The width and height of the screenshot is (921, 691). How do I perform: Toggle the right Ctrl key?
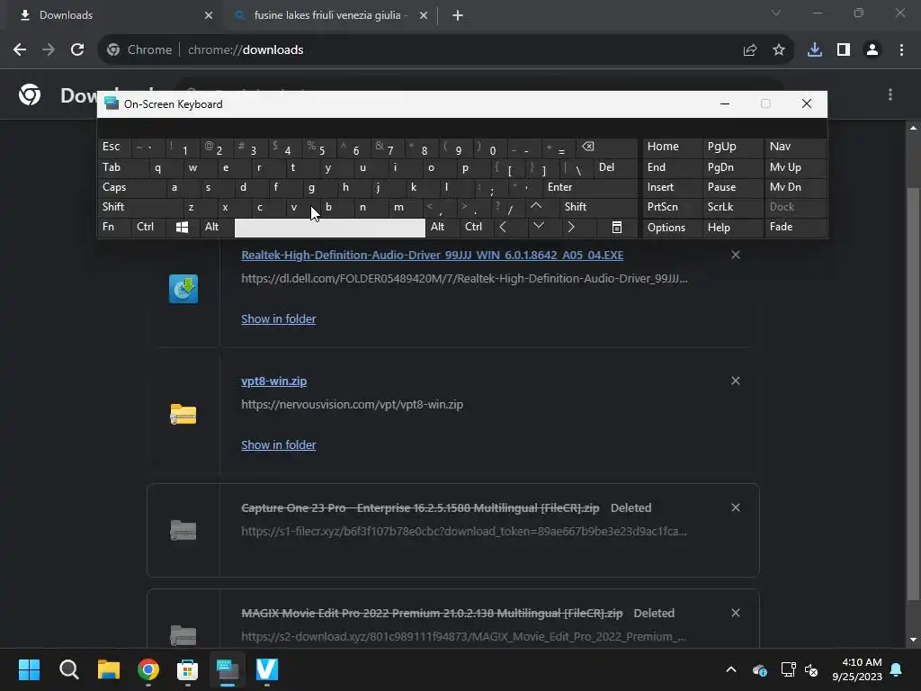(477, 227)
